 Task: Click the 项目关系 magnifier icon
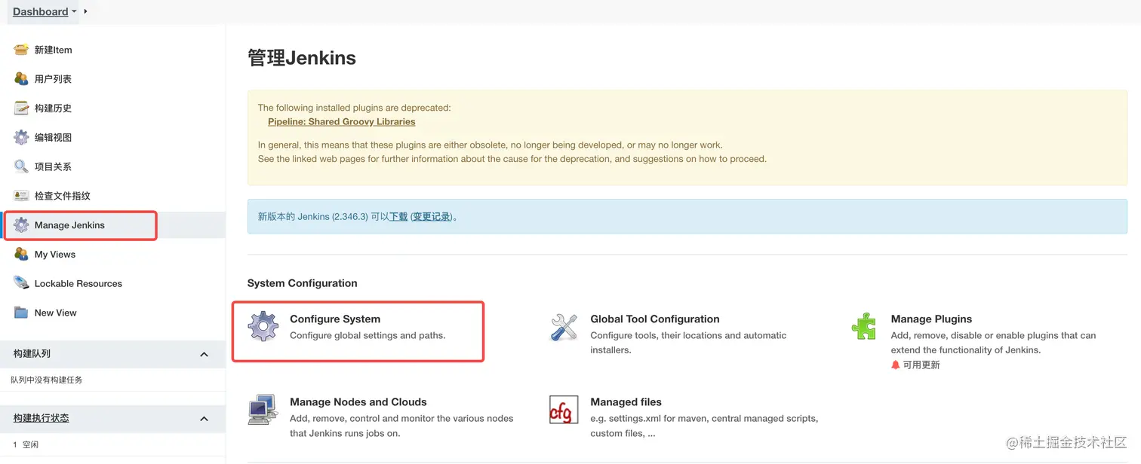pyautogui.click(x=21, y=166)
